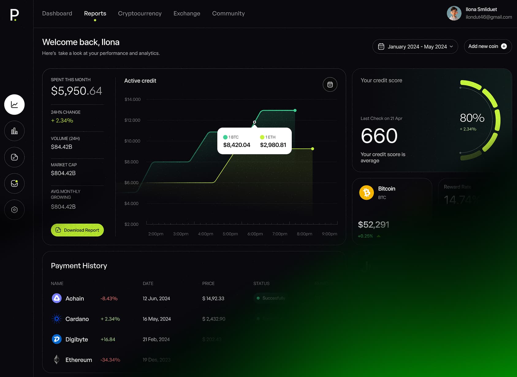Click the Digibyte coin icon in Payment History
517x377 pixels.
56,339
